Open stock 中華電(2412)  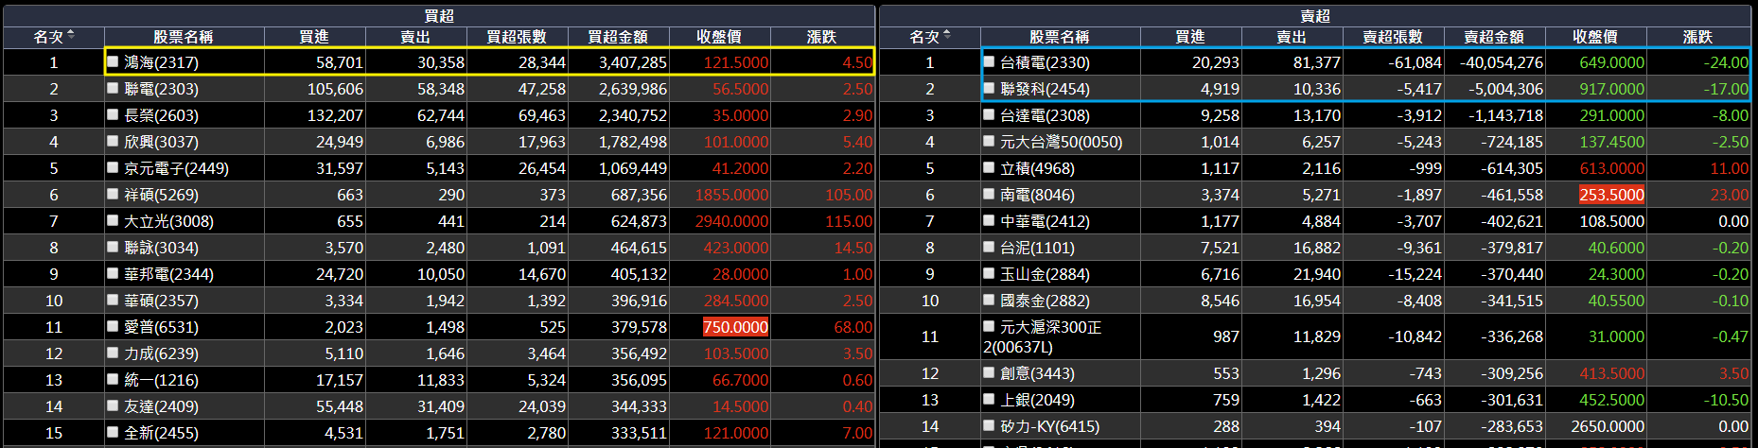click(1046, 221)
